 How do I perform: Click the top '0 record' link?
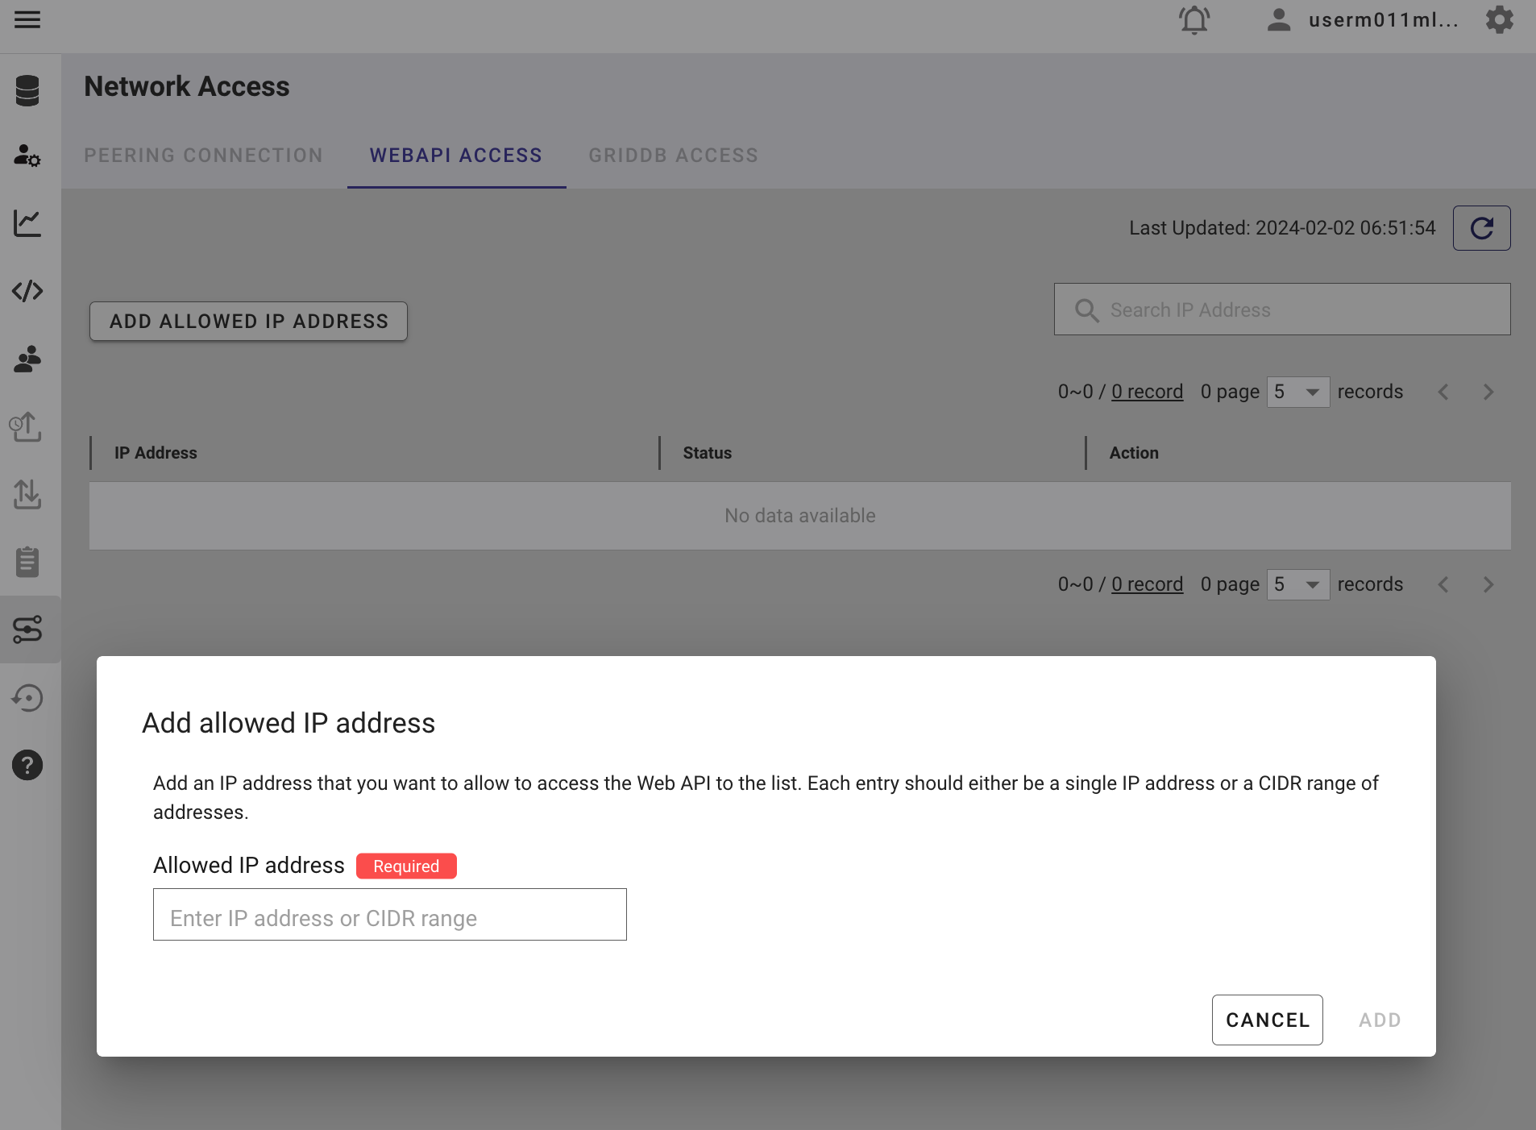pyautogui.click(x=1147, y=393)
